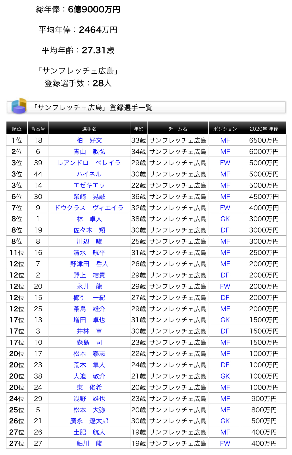The image size is (292, 455).
Task: Select the 登録選手数 28人 text
Action: click(x=78, y=83)
